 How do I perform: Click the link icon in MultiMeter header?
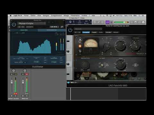click(x=62, y=27)
